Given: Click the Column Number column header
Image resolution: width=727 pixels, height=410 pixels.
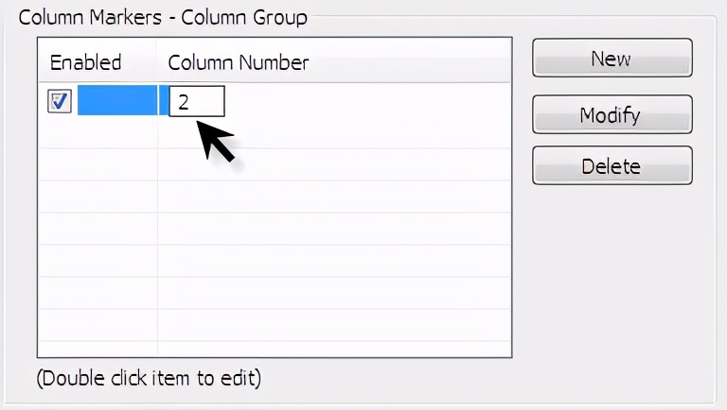Looking at the screenshot, I should coord(239,63).
